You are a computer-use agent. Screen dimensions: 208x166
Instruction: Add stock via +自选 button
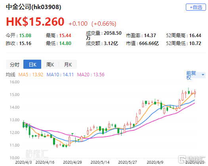click(x=196, y=7)
